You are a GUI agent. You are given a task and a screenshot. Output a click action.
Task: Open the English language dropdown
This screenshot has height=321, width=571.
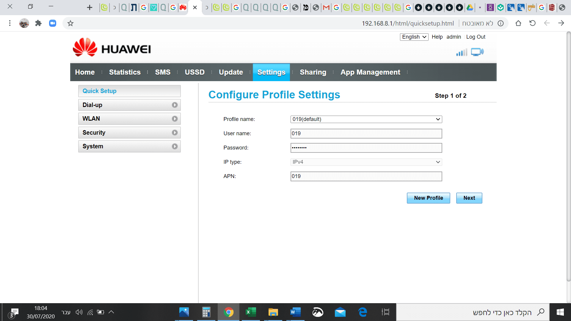(x=414, y=37)
